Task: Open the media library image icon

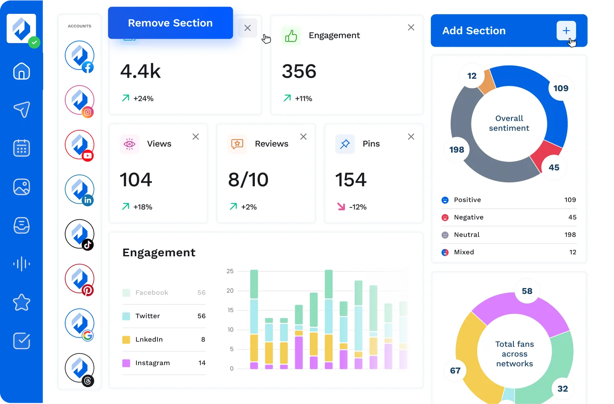Action: tap(22, 187)
